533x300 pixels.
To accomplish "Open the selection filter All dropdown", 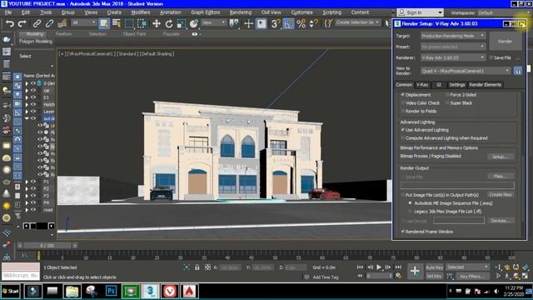I will [x=83, y=22].
